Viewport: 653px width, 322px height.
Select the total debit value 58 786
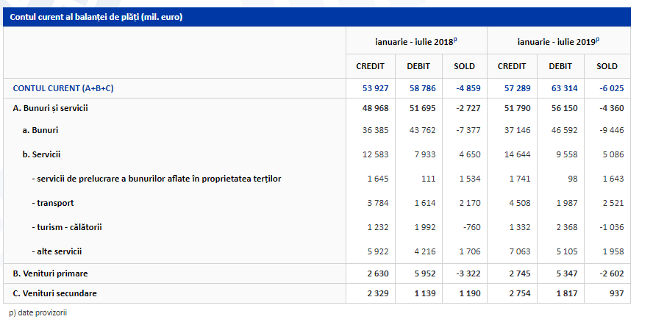coord(422,88)
